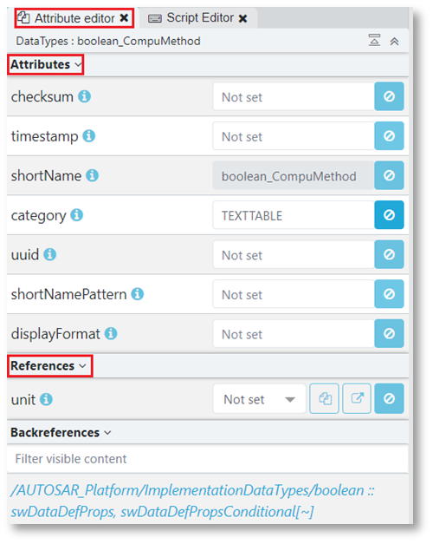Click the unset icon for unit reference
433x544 pixels.
[389, 398]
